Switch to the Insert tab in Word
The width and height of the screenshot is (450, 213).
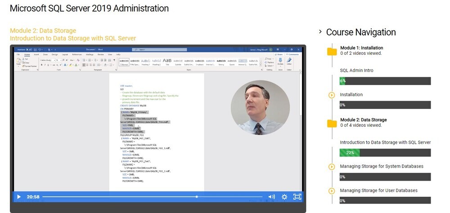coord(36,54)
